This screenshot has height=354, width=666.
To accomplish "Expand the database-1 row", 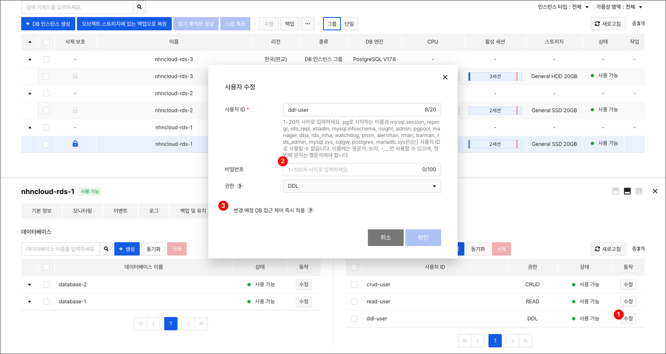I will tap(30, 302).
